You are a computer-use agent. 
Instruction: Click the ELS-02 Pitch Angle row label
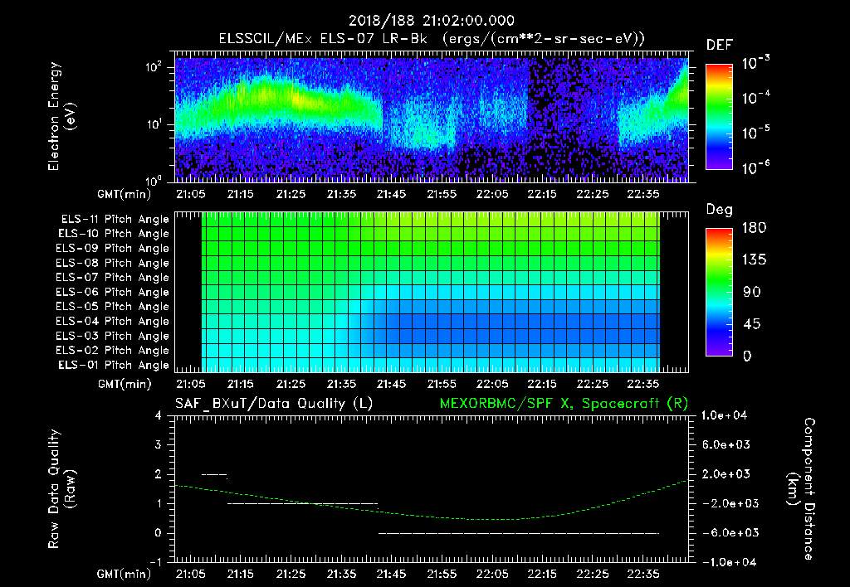point(113,351)
